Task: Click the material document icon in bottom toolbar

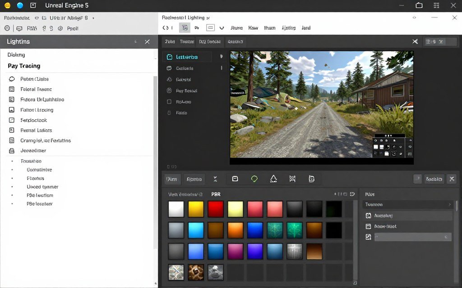Action: [x=311, y=179]
